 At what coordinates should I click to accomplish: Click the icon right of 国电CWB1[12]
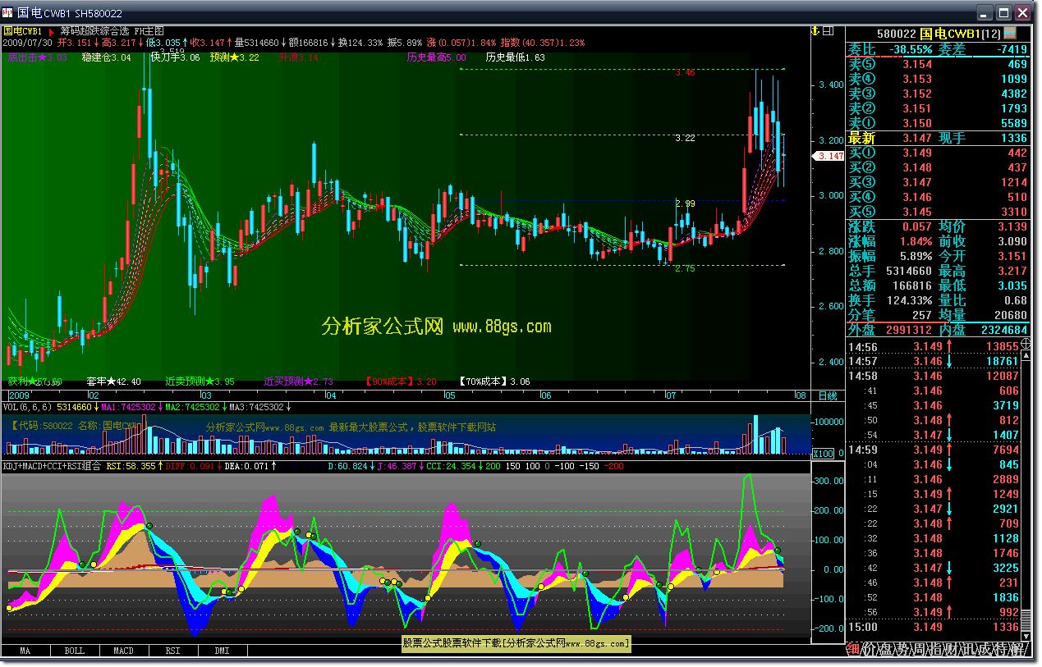(1009, 34)
